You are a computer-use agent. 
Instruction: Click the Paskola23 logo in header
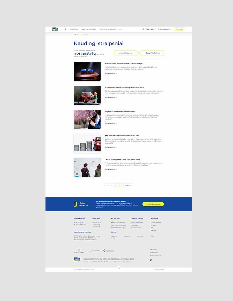[55, 29]
